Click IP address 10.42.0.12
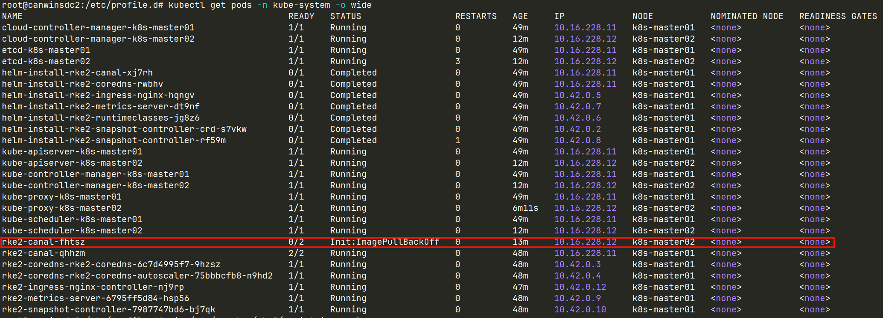883x318 pixels. pos(580,287)
